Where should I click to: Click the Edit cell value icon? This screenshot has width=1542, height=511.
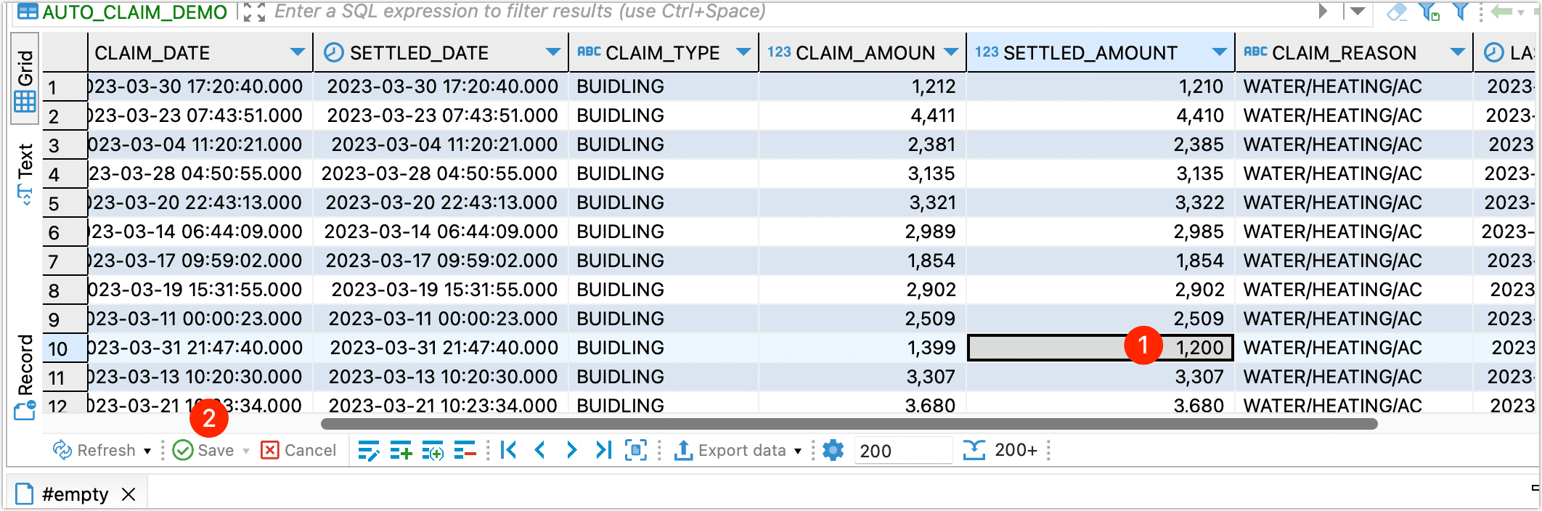pos(368,451)
